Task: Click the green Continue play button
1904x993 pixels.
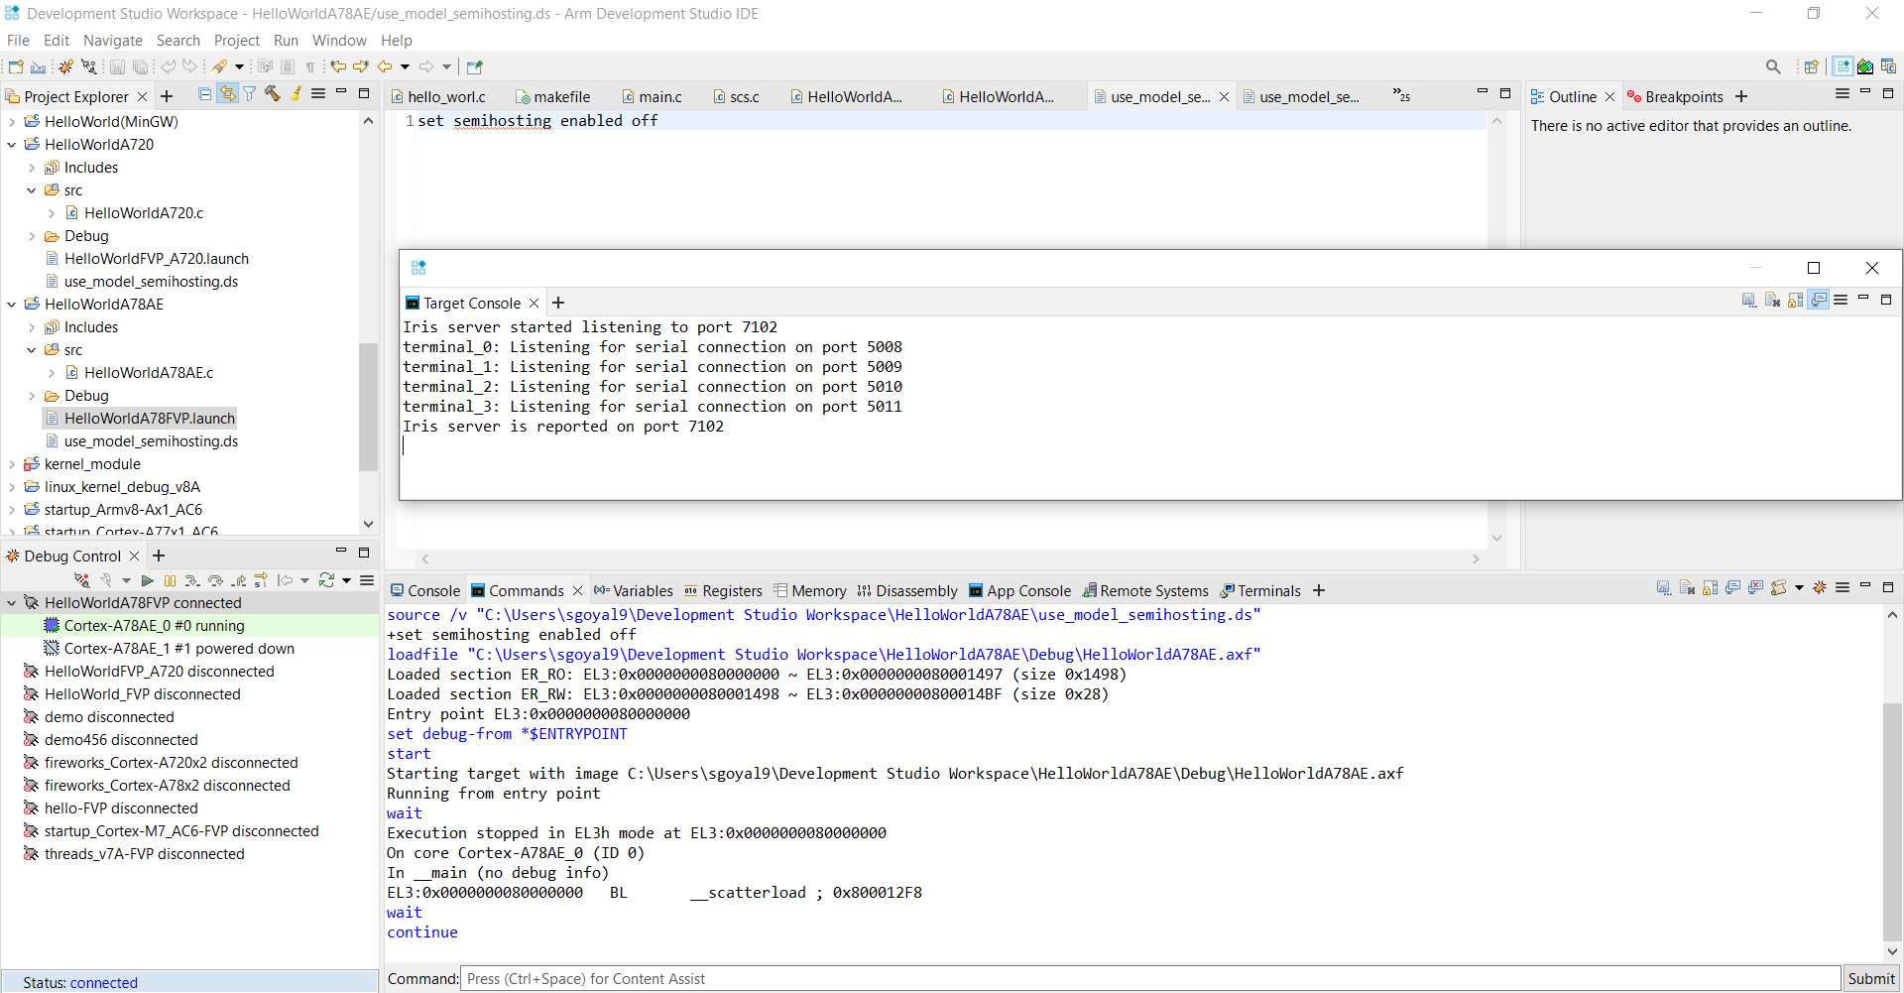Action: (x=148, y=580)
